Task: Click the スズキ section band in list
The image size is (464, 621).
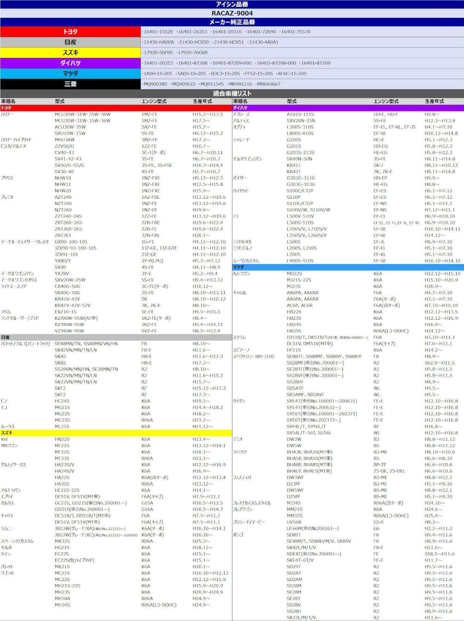Action: pyautogui.click(x=116, y=433)
